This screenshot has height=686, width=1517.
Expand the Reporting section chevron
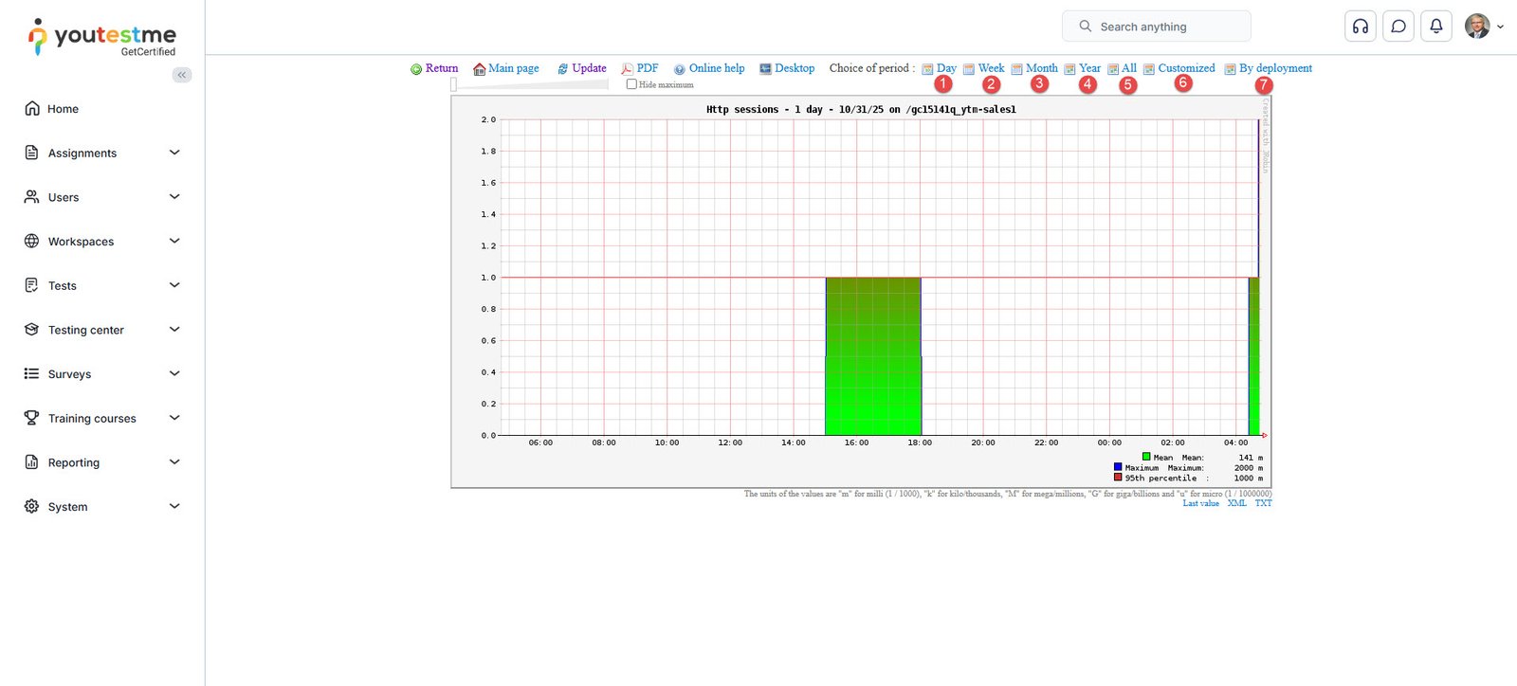coord(174,462)
